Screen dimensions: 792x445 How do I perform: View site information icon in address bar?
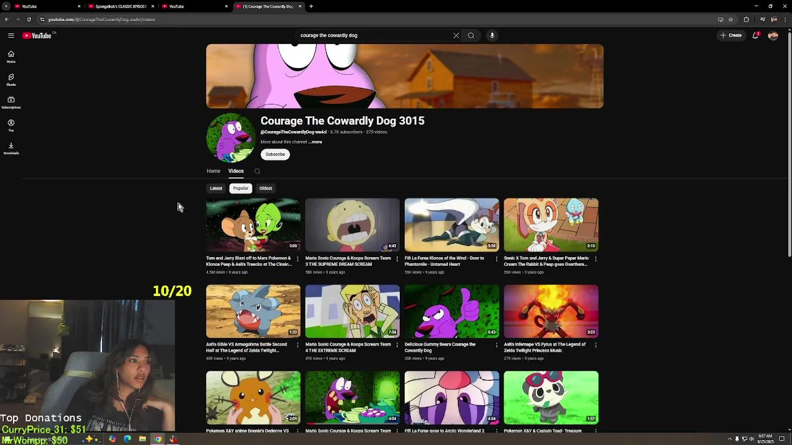pyautogui.click(x=42, y=19)
